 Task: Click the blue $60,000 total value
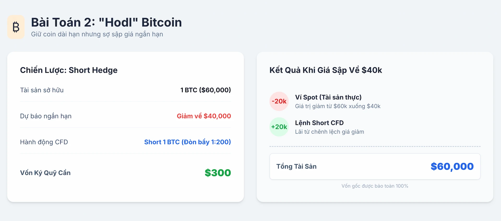click(x=452, y=166)
